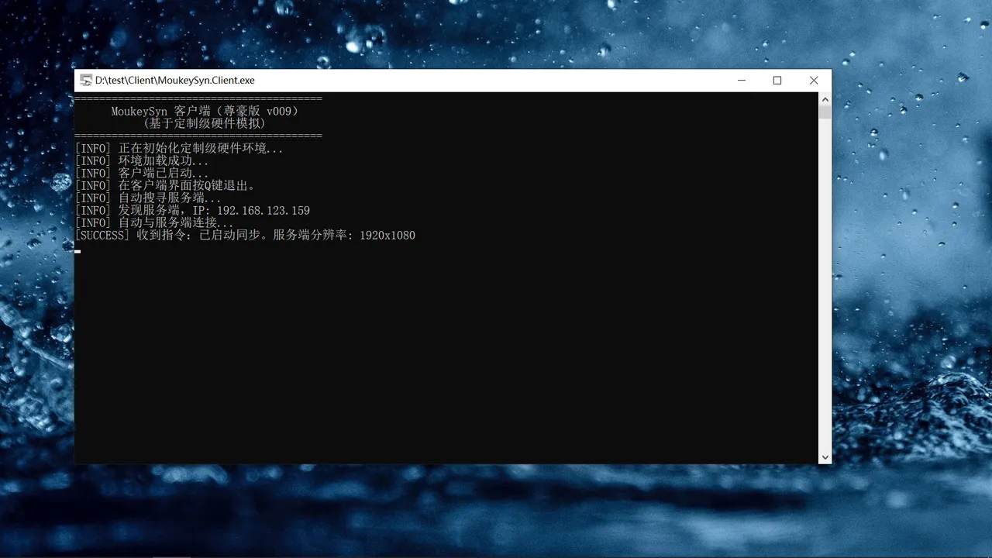Click the title text D:\test\Client\MoukeySyn.Client.exe
The height and width of the screenshot is (558, 992).
click(x=175, y=81)
